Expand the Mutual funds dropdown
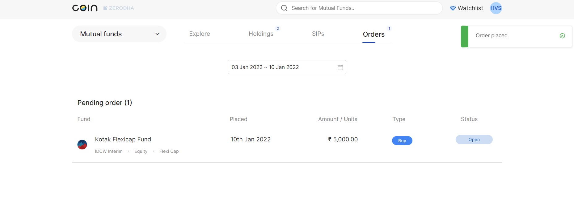The image size is (574, 223). (119, 34)
